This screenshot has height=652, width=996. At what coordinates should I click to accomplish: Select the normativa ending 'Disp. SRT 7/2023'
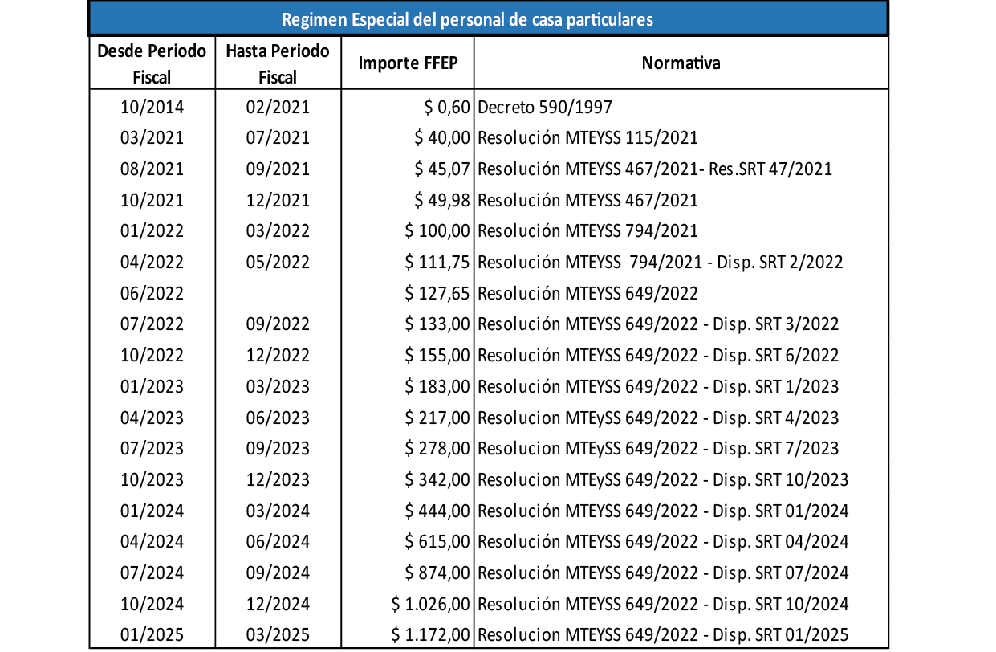click(658, 448)
